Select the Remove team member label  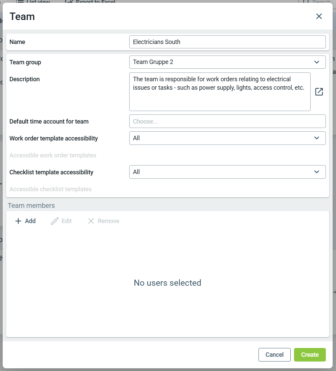(109, 221)
